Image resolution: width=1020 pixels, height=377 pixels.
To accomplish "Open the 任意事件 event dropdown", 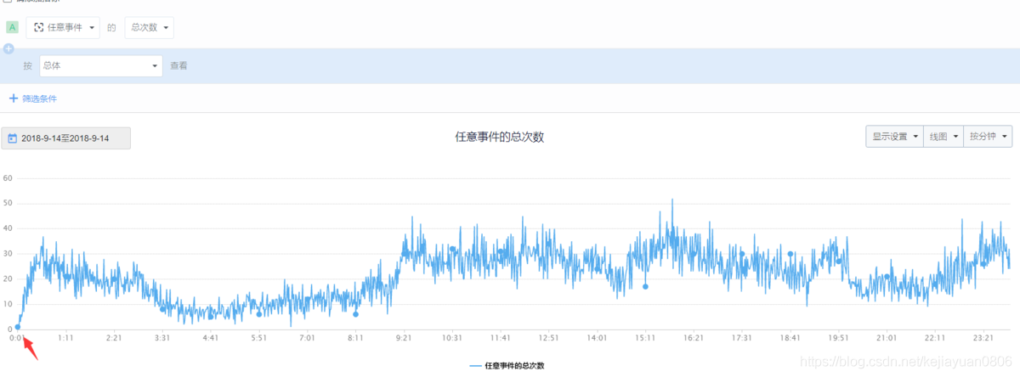I will (63, 28).
